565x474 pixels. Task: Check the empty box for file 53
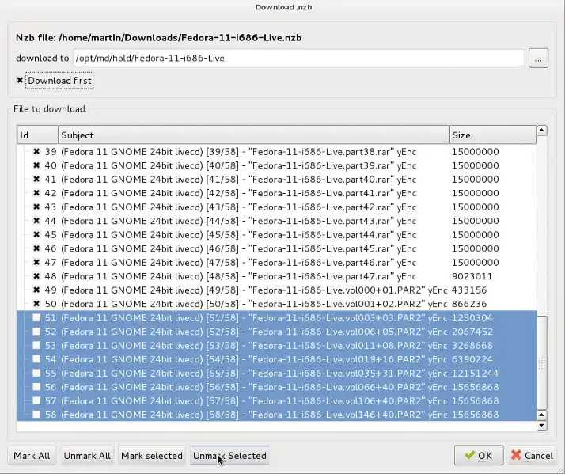coord(36,345)
